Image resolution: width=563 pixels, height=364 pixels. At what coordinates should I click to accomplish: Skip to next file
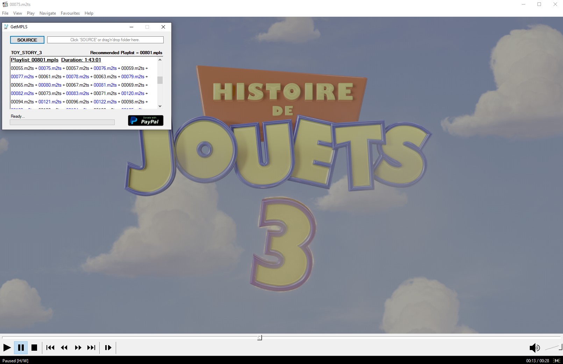coord(91,348)
